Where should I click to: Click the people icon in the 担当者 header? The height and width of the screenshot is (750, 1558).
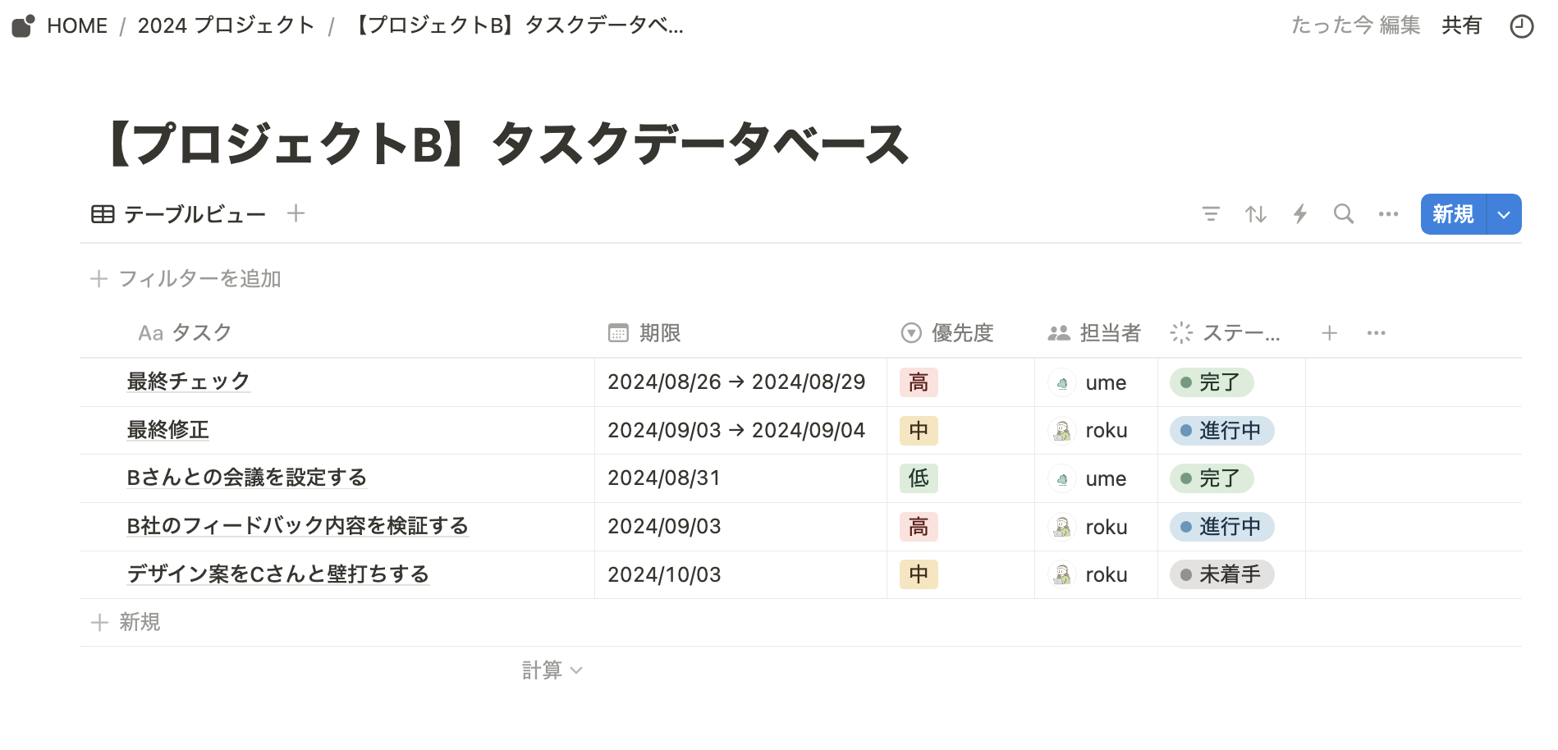click(x=1059, y=332)
